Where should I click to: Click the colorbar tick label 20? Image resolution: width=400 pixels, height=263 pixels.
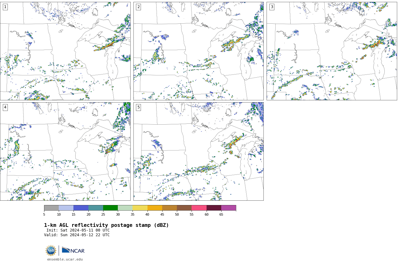coord(88,214)
